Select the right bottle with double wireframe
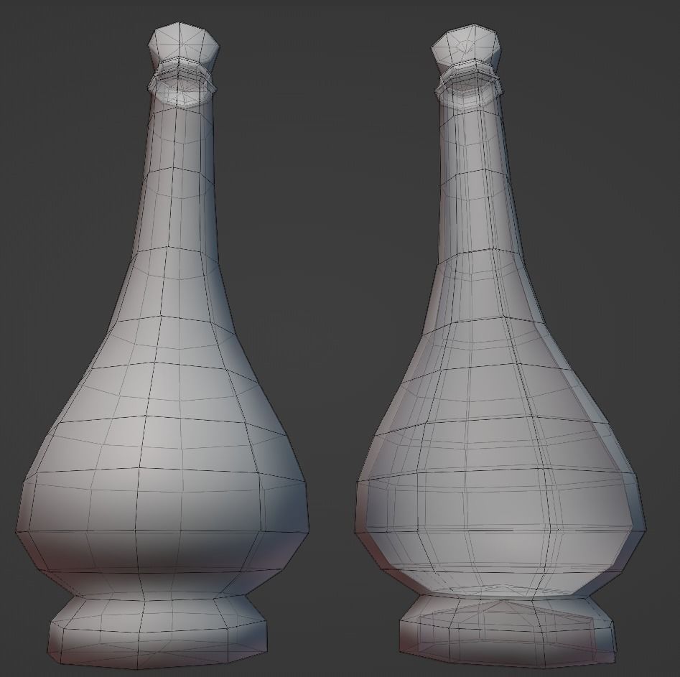680x677 pixels. pos(499,347)
